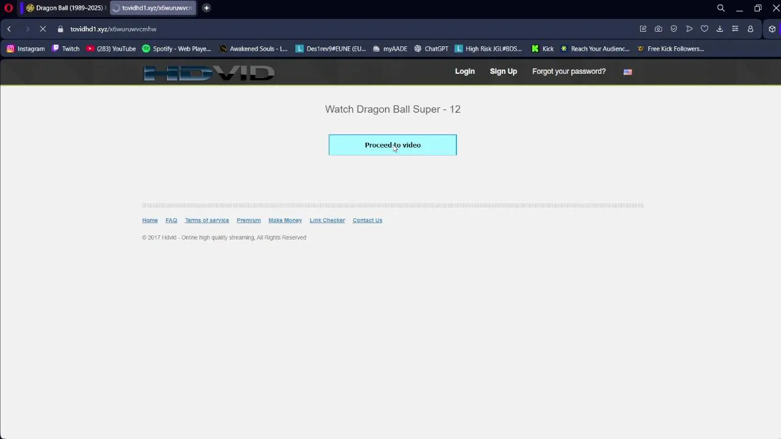The height and width of the screenshot is (439, 781).
Task: Open the Des1rev9#EUNE bookmark
Action: [x=331, y=49]
